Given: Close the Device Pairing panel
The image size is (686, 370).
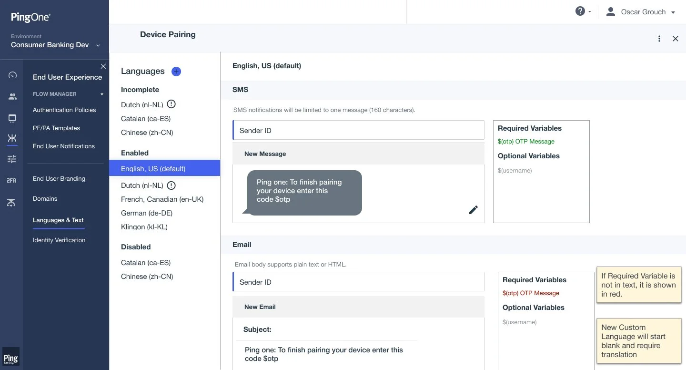Looking at the screenshot, I should tap(676, 39).
